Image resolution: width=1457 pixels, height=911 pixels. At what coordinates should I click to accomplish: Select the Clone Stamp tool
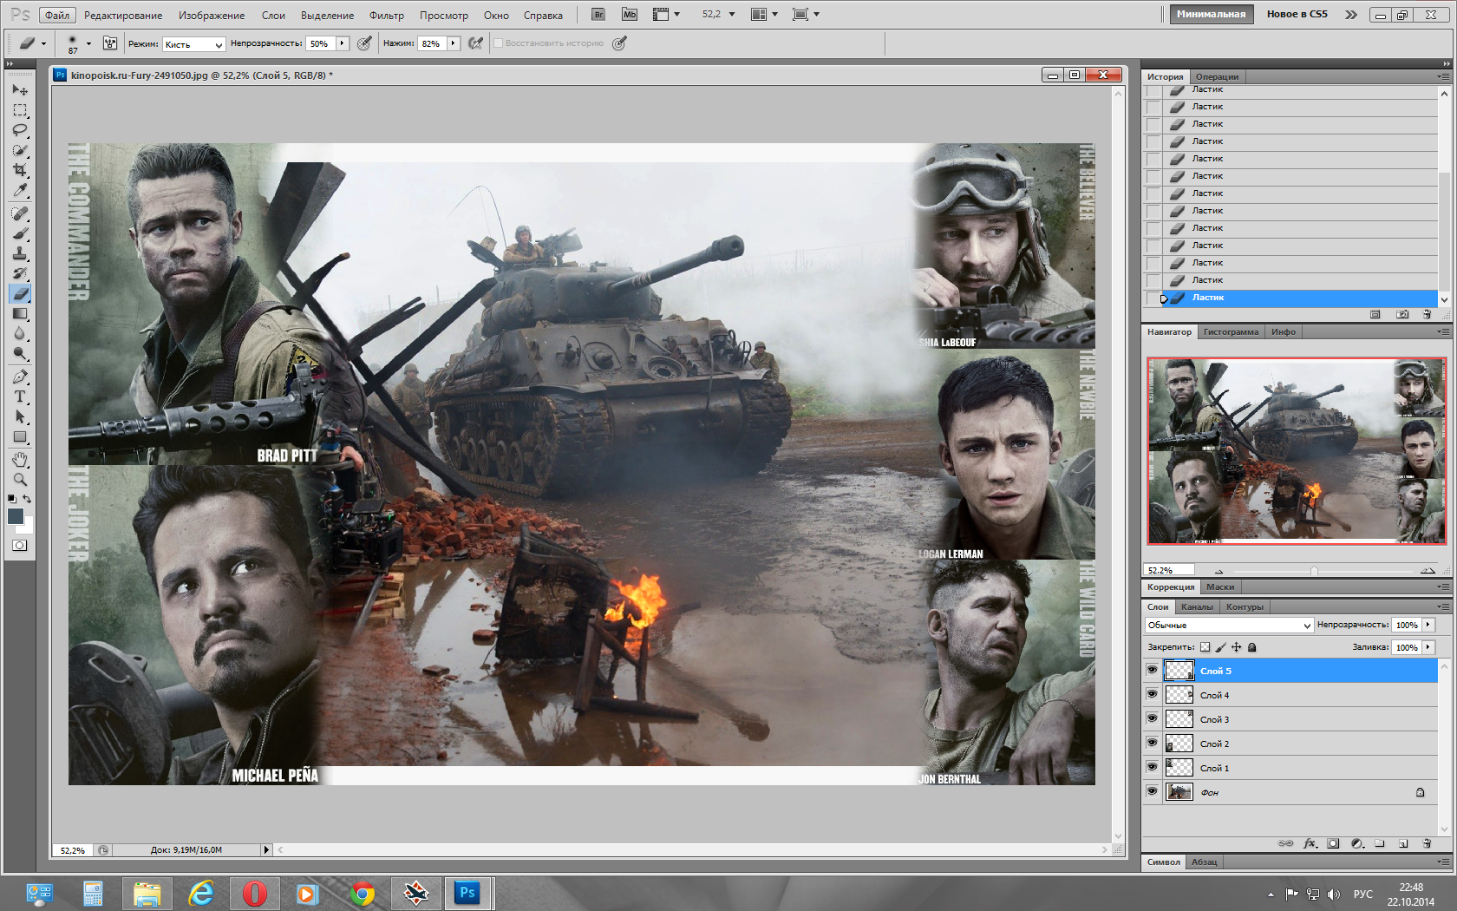tap(20, 253)
